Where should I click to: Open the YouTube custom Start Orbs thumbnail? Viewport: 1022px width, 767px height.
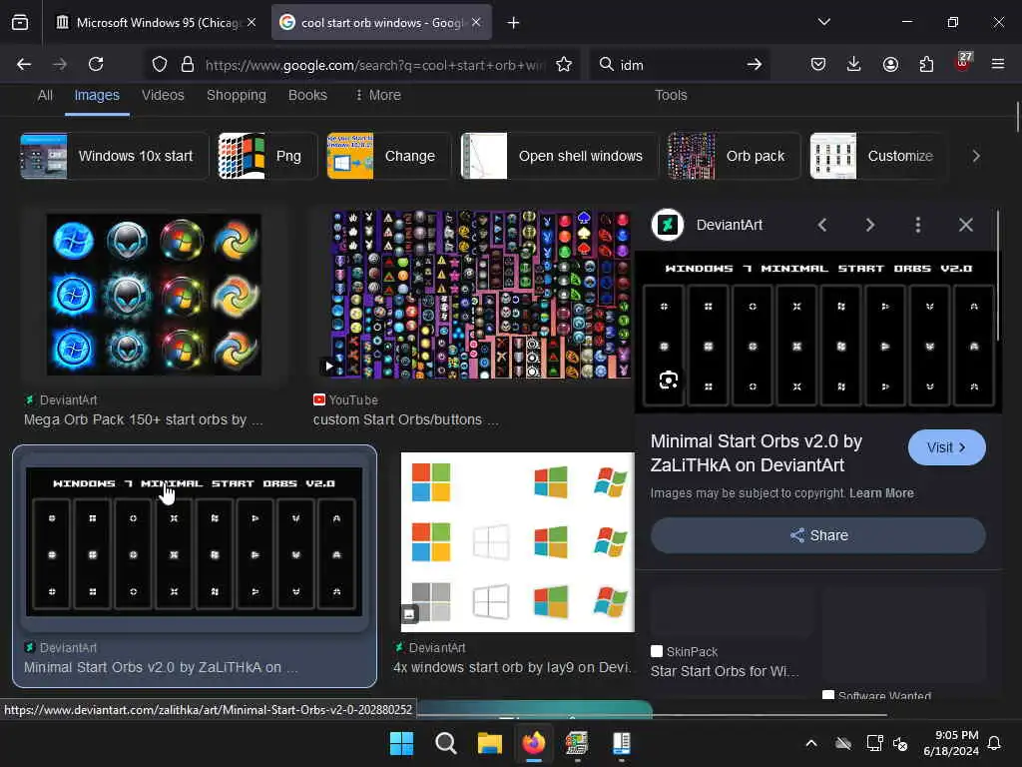pyautogui.click(x=481, y=295)
